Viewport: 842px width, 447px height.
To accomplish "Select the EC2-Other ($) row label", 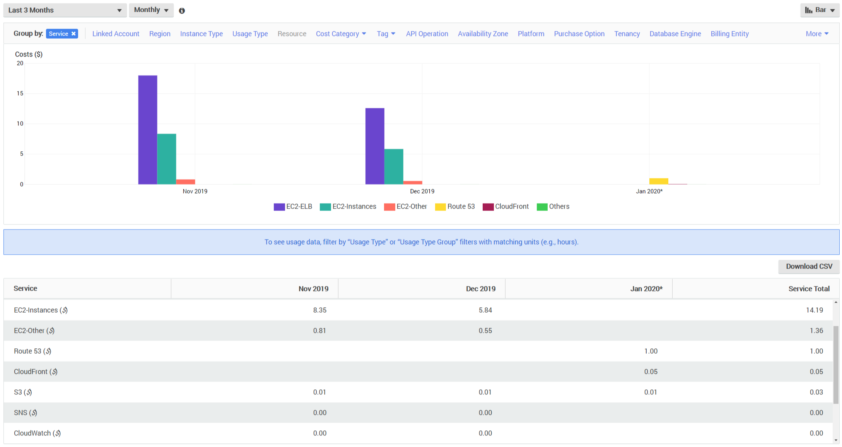I will pos(34,331).
